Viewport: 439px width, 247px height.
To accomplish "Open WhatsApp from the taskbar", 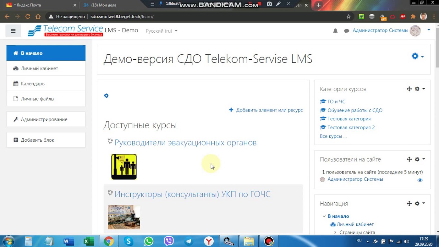I will pyautogui.click(x=149, y=241).
